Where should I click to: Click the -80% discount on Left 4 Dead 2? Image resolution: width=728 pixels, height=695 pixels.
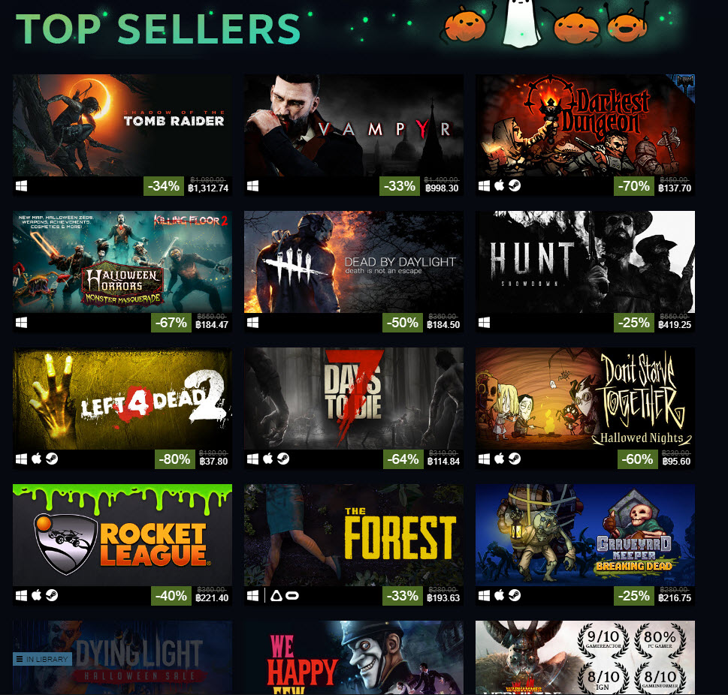[x=174, y=459]
